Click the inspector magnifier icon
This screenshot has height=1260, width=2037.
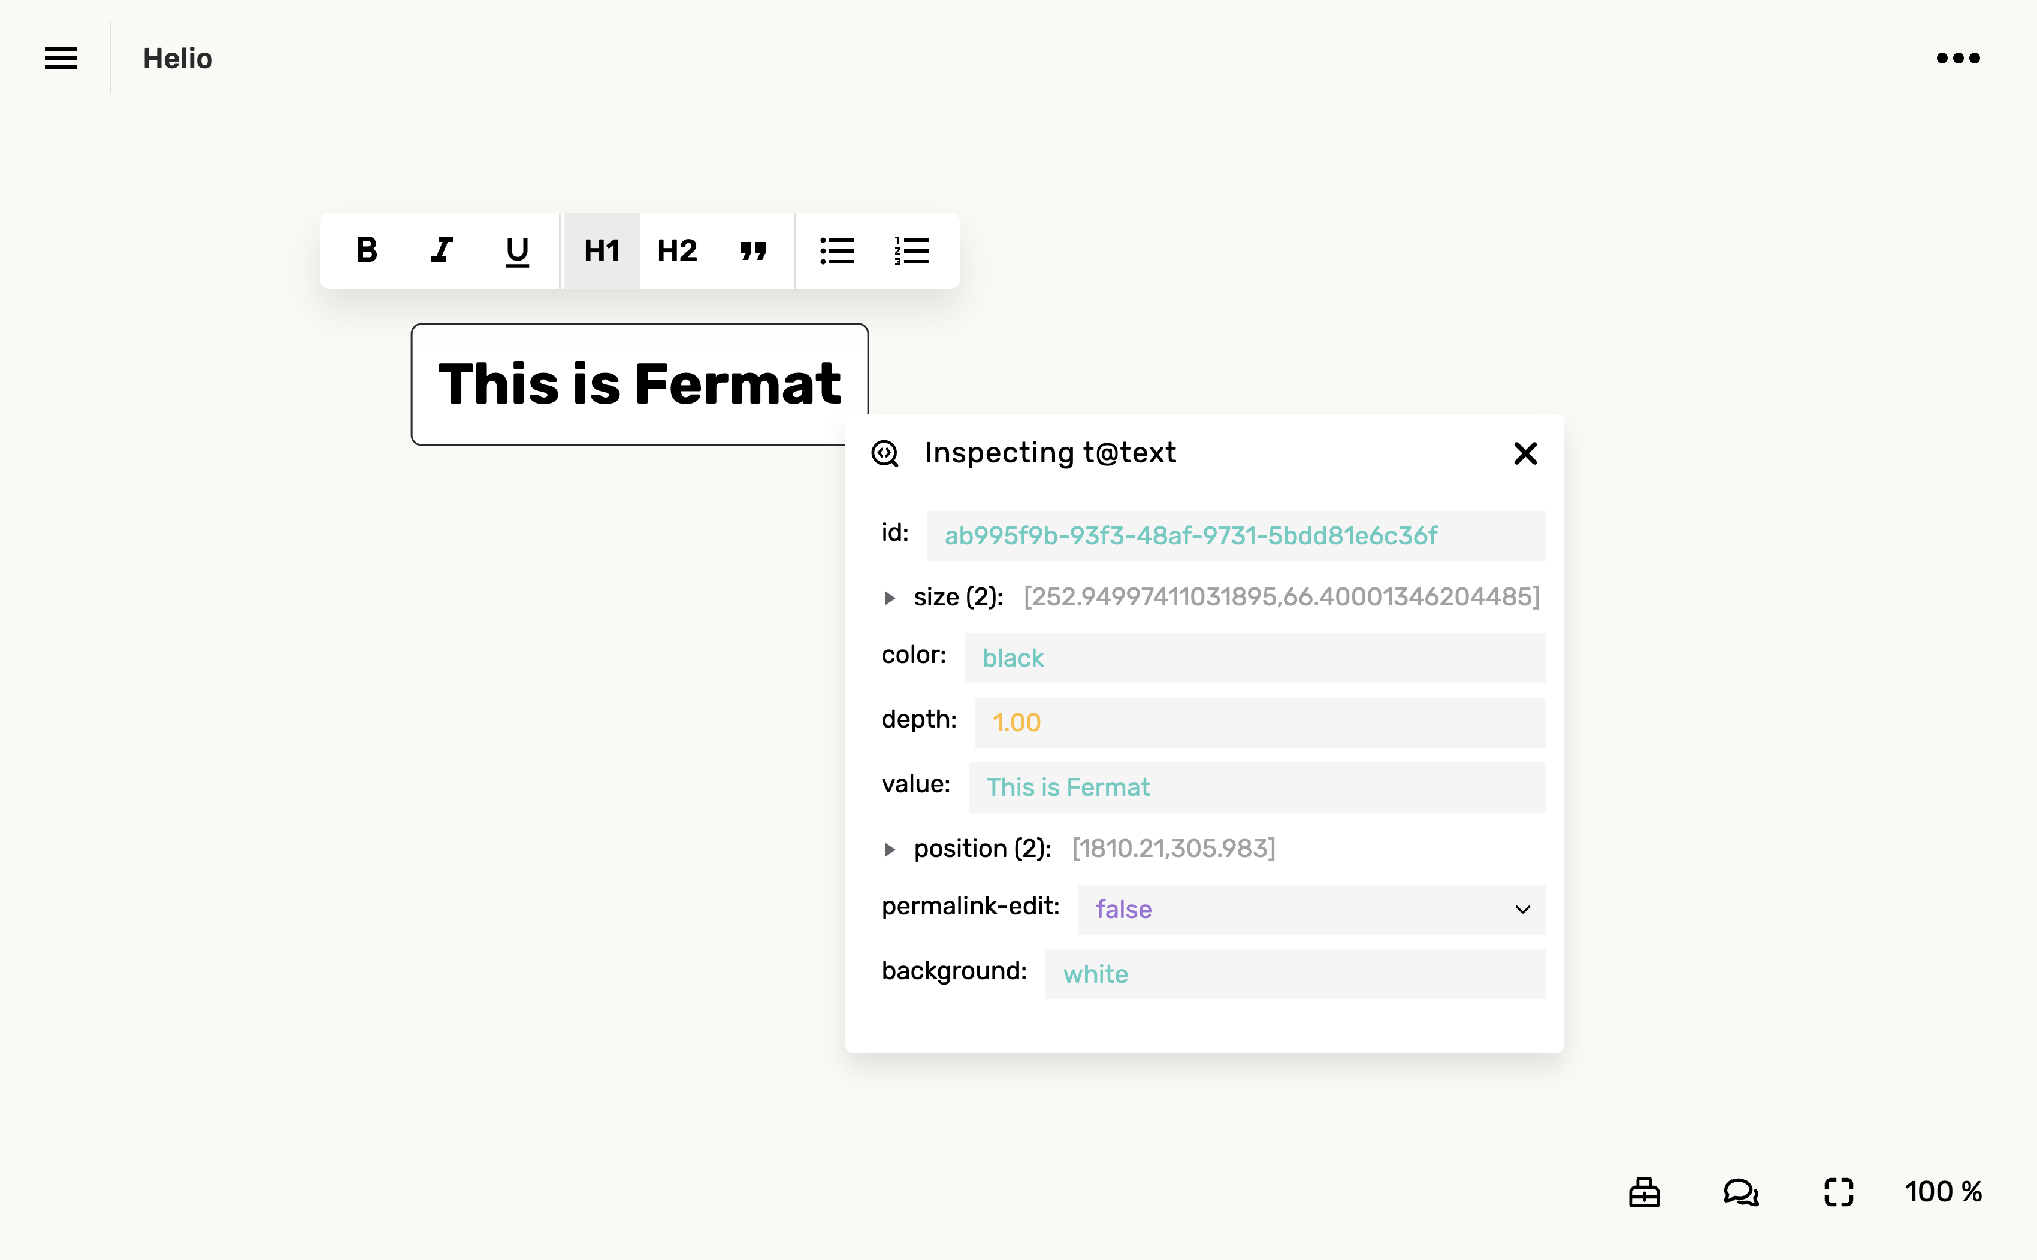point(885,453)
